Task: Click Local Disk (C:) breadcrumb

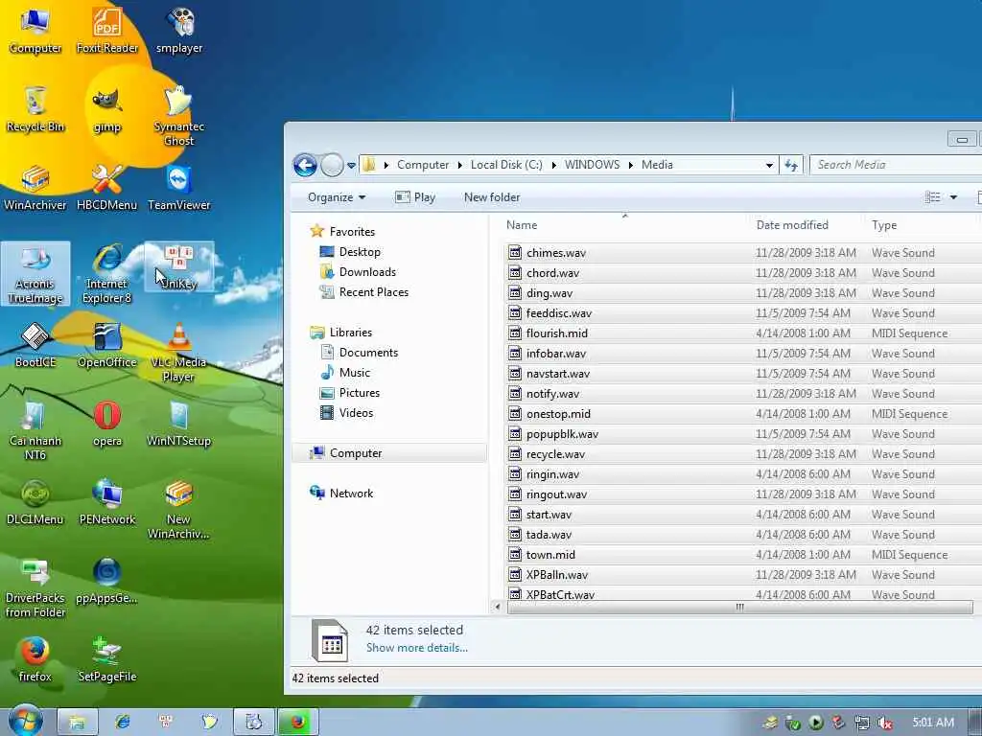Action: click(506, 165)
